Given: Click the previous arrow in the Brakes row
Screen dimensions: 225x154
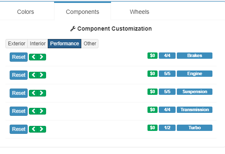Looking at the screenshot, I should tap(33, 57).
